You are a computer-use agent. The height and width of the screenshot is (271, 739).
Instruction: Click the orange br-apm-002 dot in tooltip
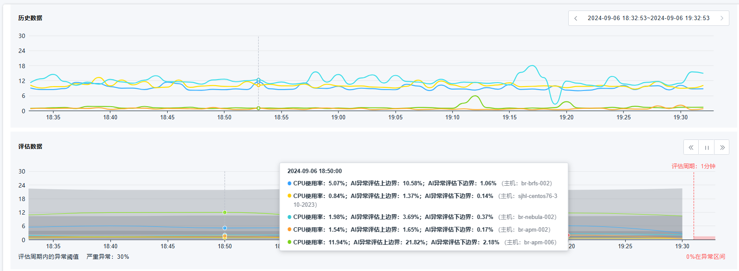coord(289,229)
